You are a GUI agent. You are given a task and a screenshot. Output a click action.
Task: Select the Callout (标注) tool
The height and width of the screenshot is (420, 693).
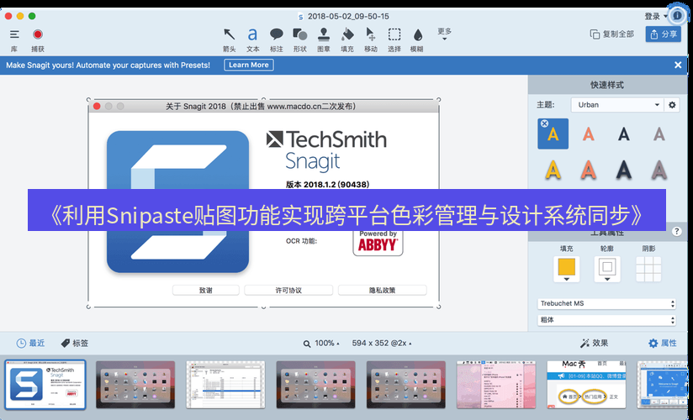276,34
